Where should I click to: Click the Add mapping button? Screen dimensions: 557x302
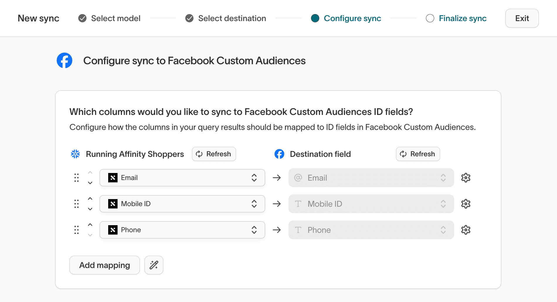[104, 265]
